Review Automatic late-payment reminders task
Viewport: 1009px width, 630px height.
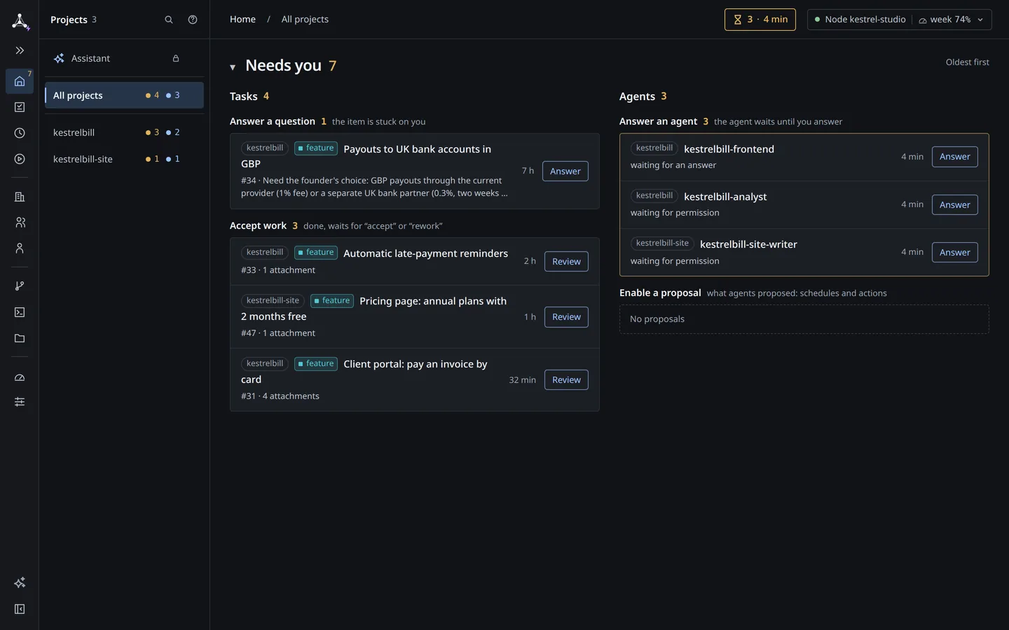point(566,262)
